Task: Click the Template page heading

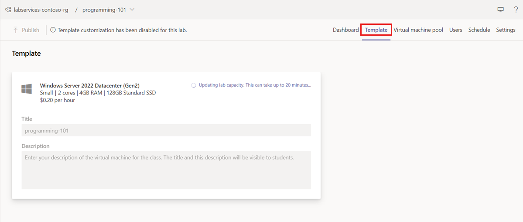Action: coord(26,53)
